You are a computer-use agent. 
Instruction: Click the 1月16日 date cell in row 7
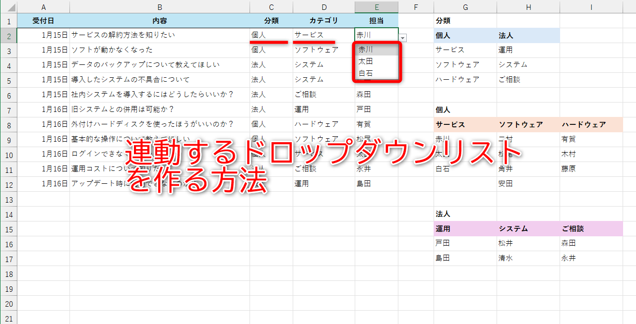(44, 109)
